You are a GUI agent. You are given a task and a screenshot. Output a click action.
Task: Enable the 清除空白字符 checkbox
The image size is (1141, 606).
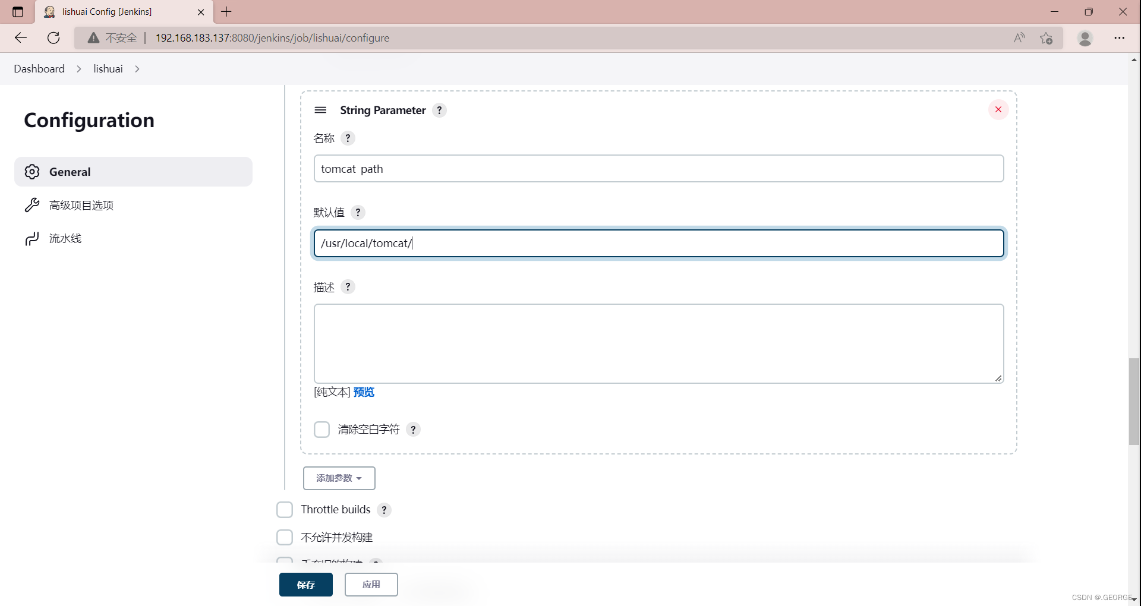tap(322, 430)
